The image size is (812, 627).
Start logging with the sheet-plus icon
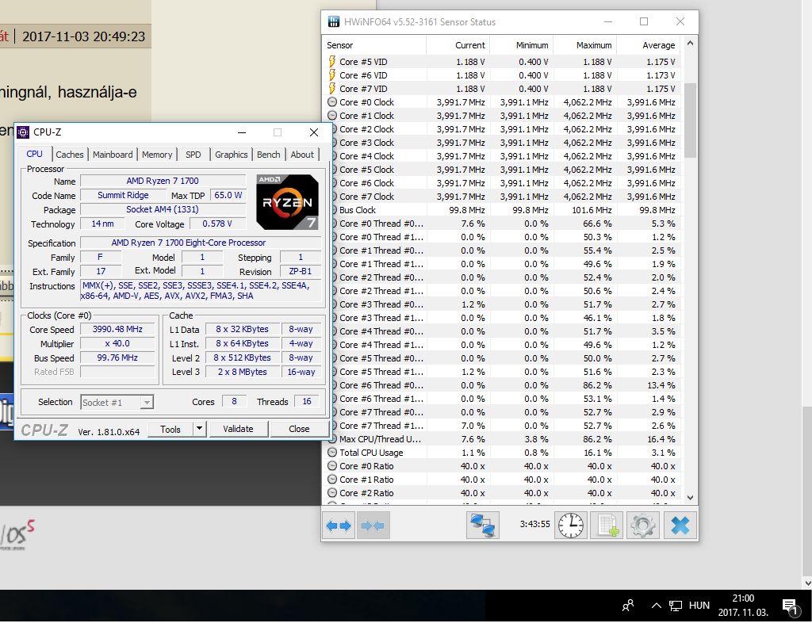[607, 526]
